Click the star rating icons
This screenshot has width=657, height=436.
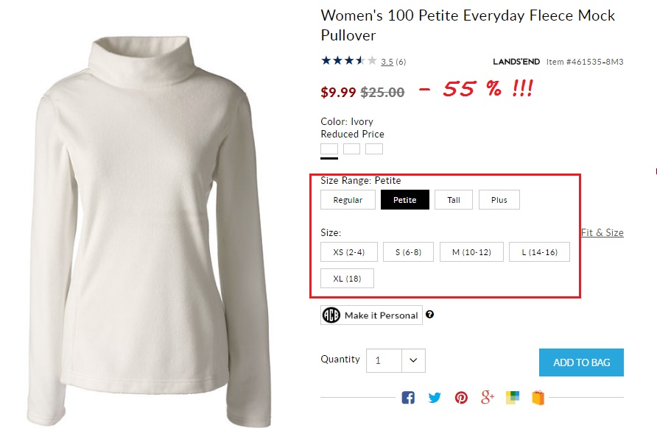click(348, 61)
